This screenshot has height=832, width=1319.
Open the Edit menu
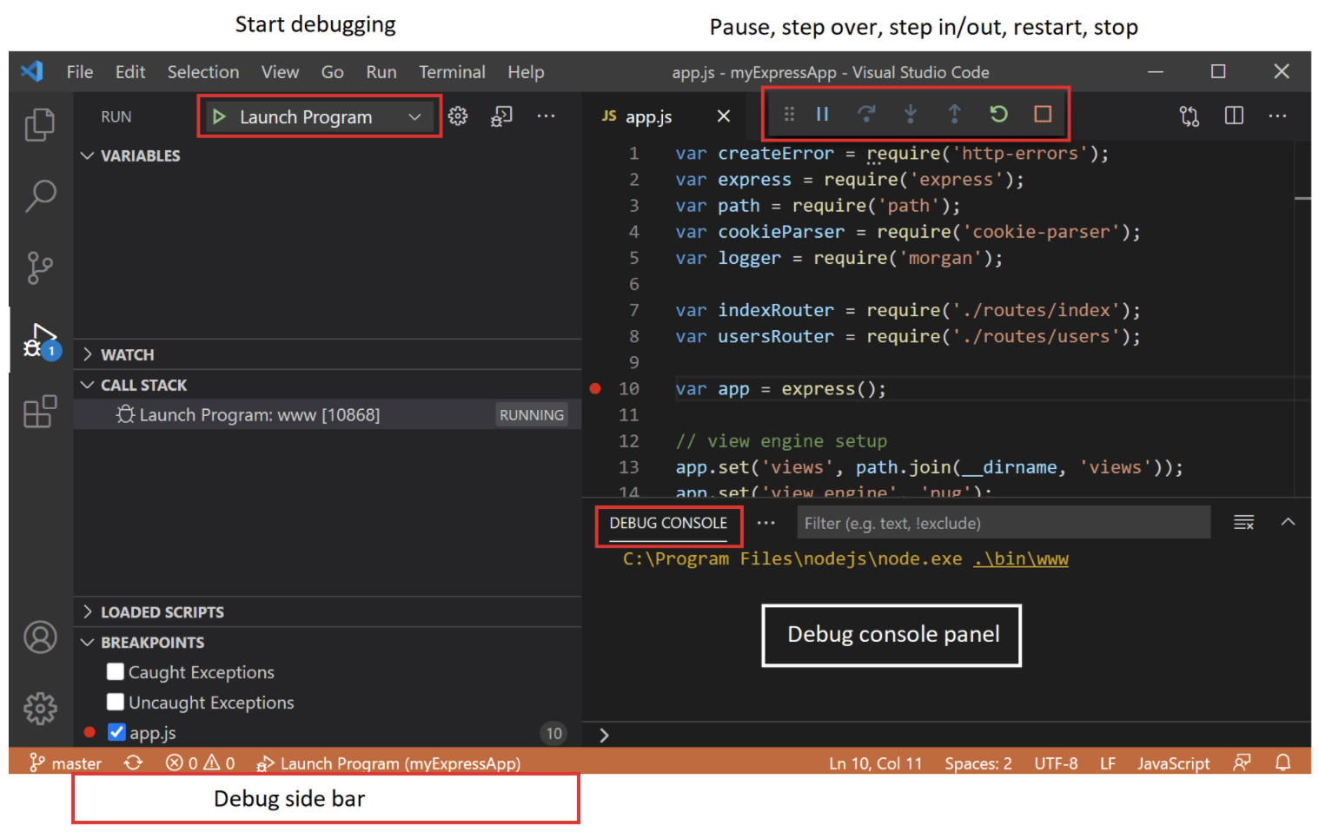(x=130, y=72)
